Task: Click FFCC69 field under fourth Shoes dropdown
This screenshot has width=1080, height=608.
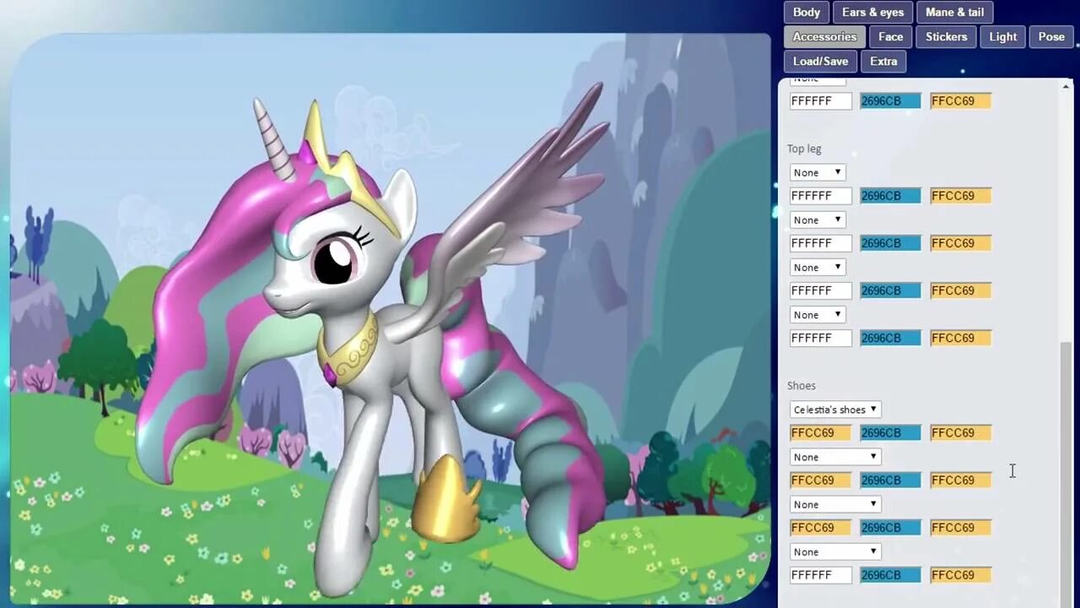Action: pyautogui.click(x=960, y=574)
